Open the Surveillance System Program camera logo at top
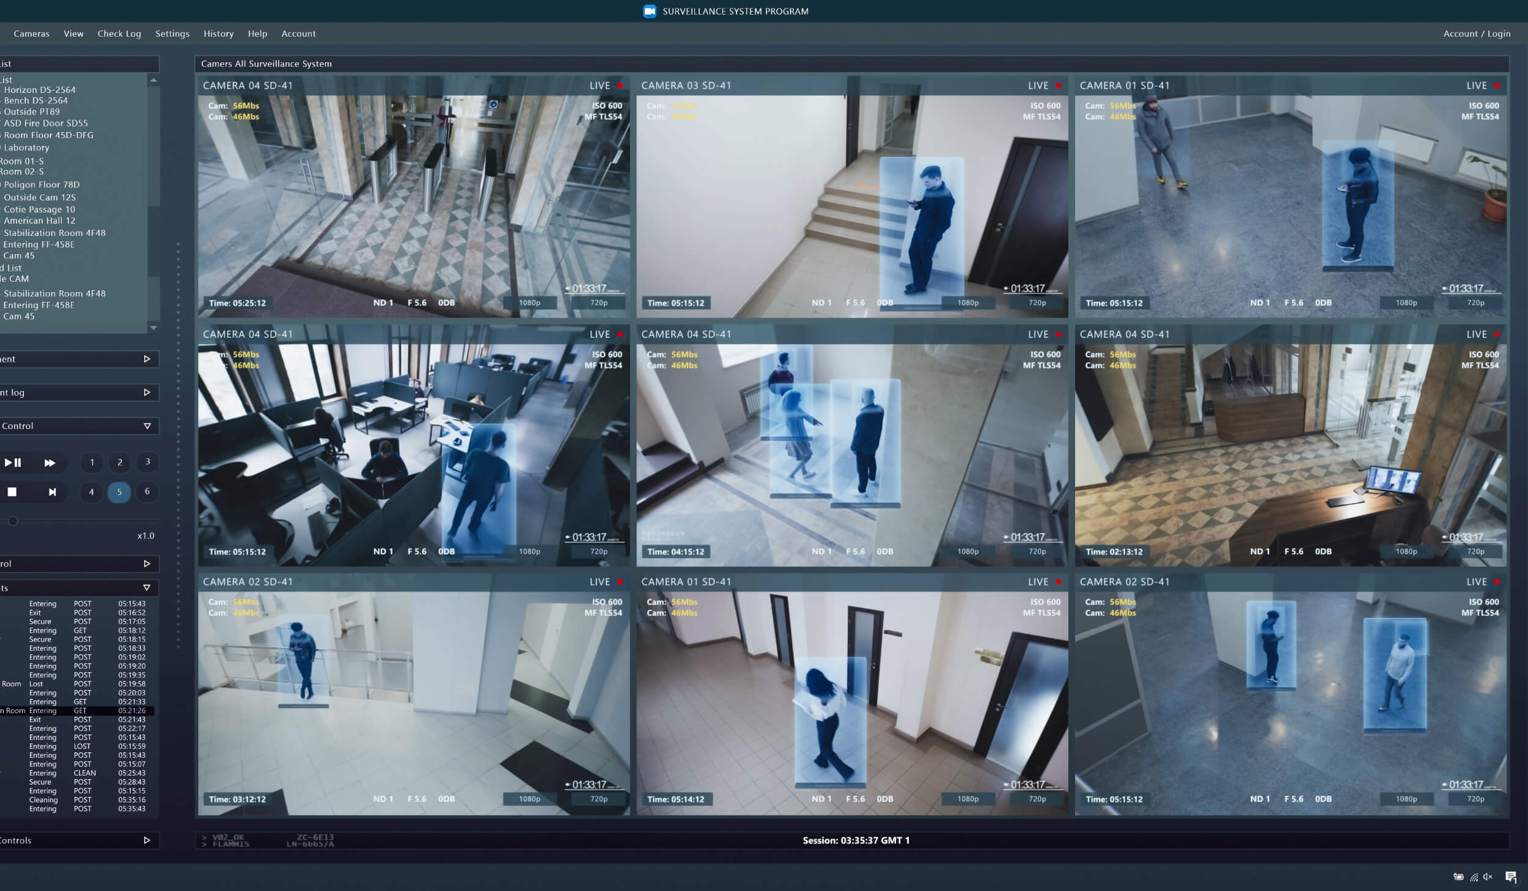This screenshot has height=891, width=1528. coord(649,10)
